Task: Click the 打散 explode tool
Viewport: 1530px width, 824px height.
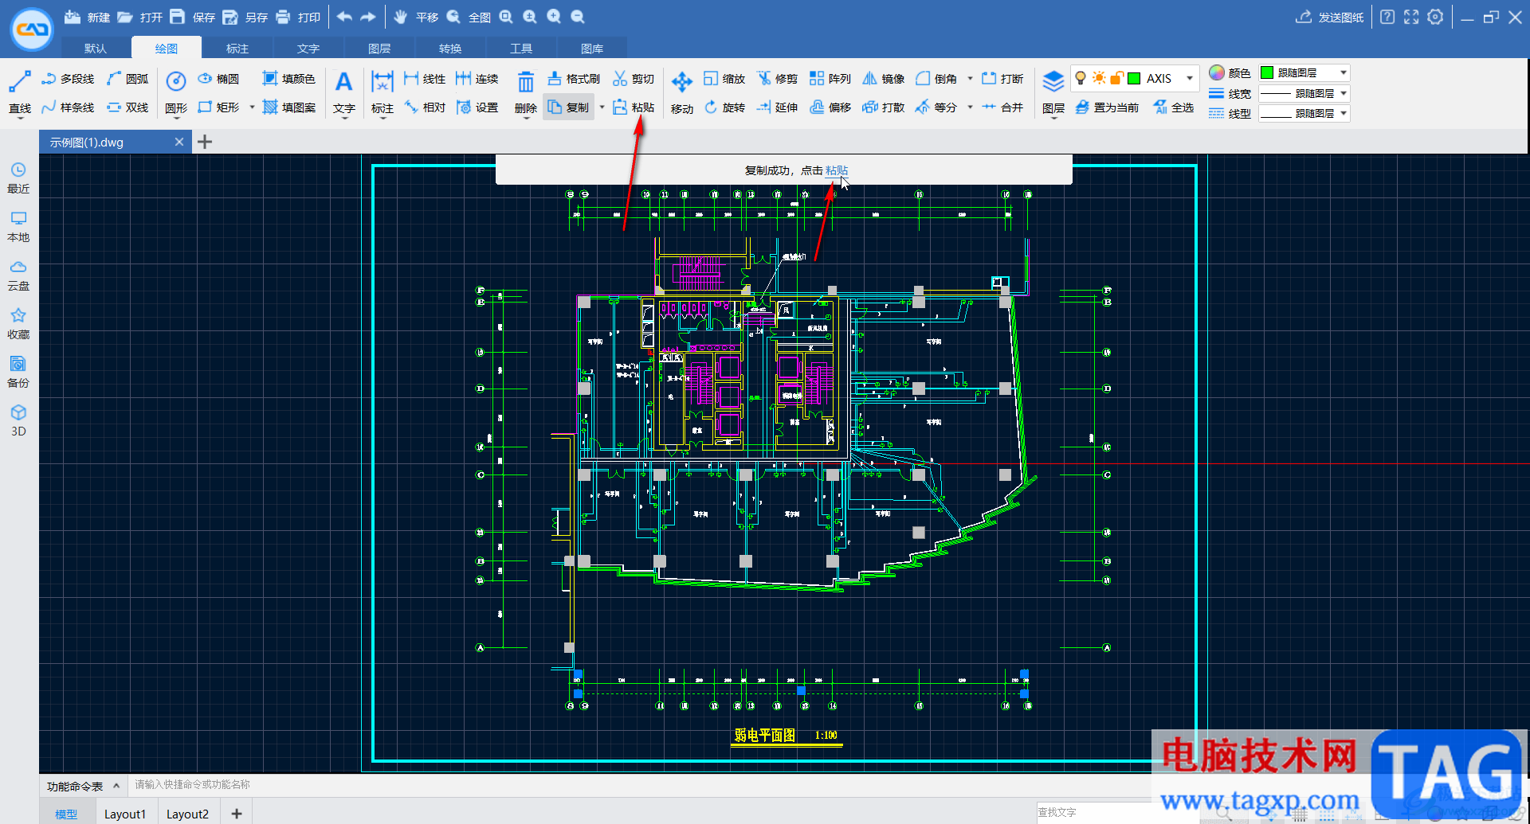Action: click(x=884, y=107)
